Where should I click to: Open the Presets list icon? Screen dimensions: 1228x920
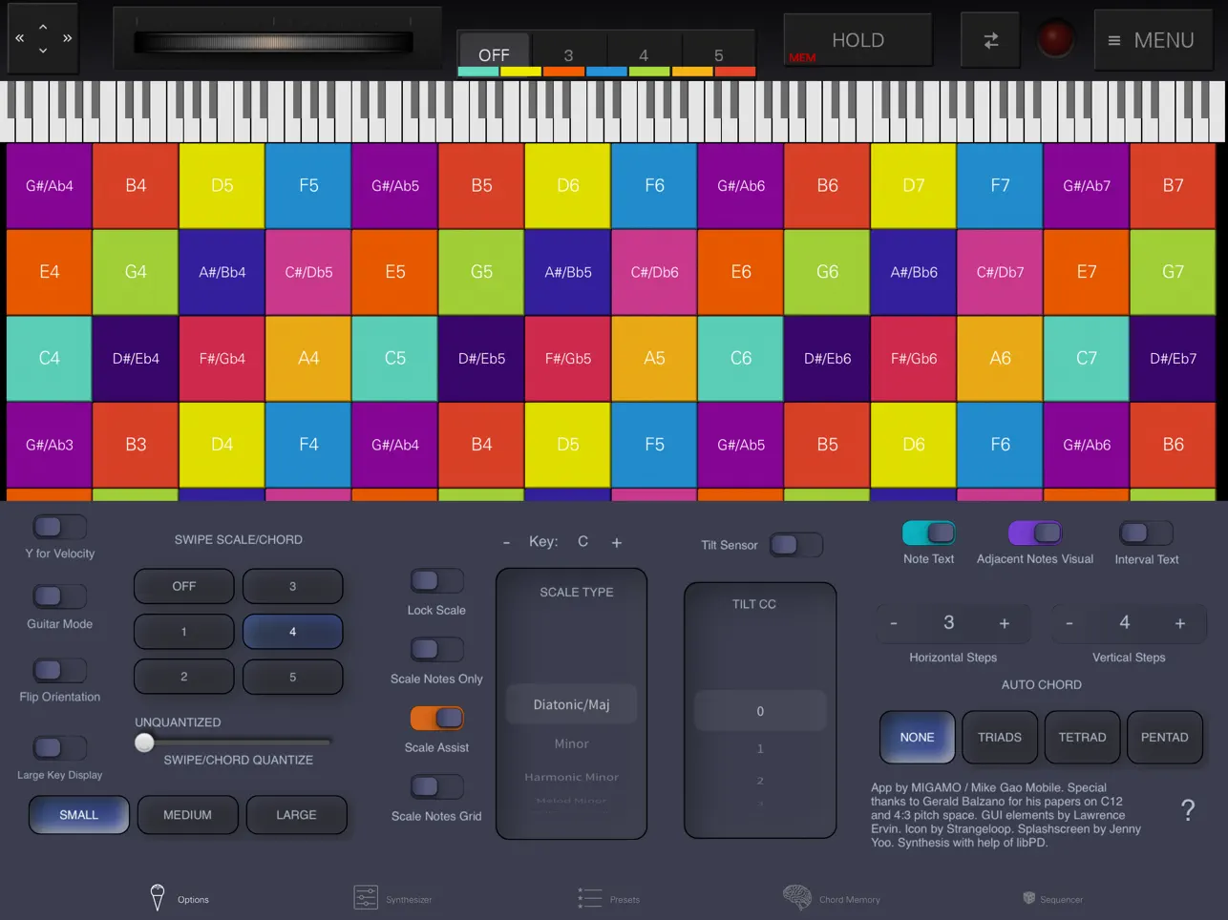tap(590, 898)
